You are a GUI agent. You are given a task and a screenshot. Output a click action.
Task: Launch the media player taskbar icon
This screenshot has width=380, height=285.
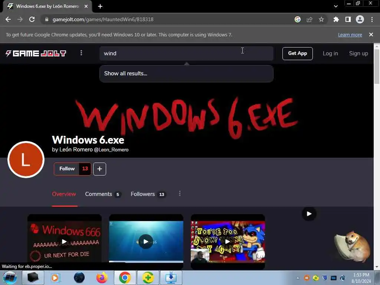click(55, 278)
